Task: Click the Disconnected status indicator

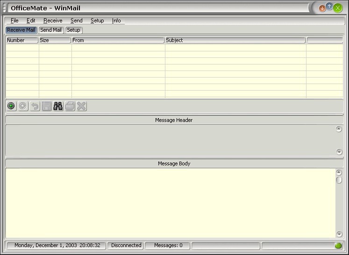Action: [126, 246]
